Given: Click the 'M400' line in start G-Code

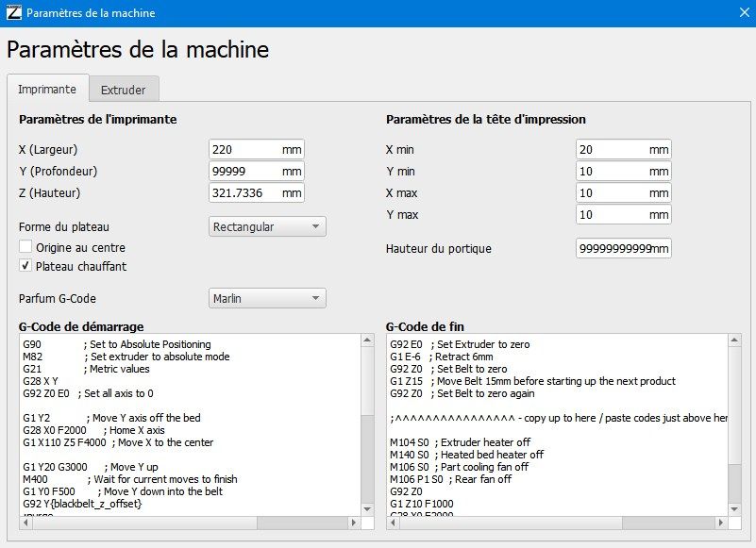Looking at the screenshot, I should click(x=129, y=479).
